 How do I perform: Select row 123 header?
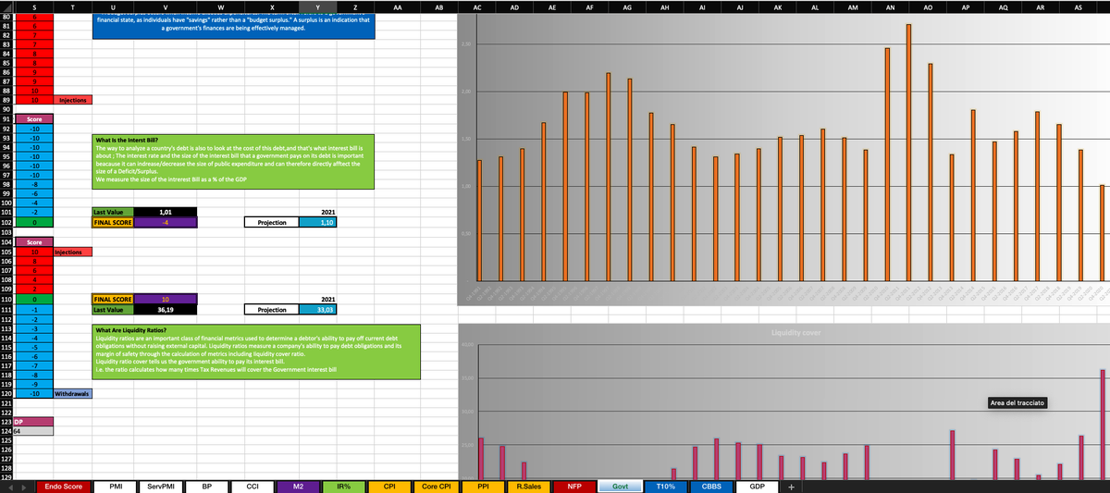point(6,422)
